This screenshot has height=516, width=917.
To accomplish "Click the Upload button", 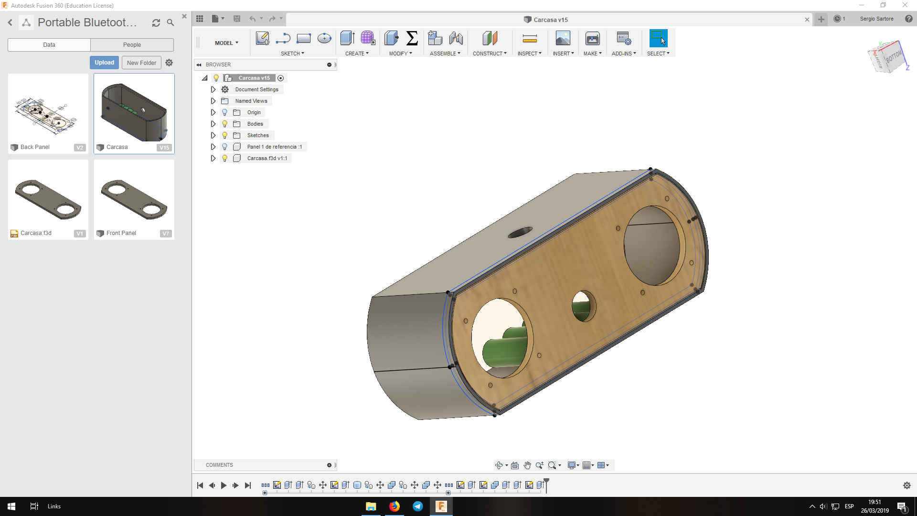I will (104, 63).
